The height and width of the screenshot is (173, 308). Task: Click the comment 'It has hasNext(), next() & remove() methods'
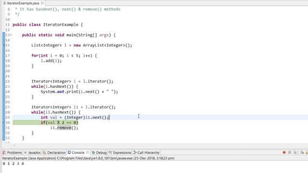click(x=70, y=9)
